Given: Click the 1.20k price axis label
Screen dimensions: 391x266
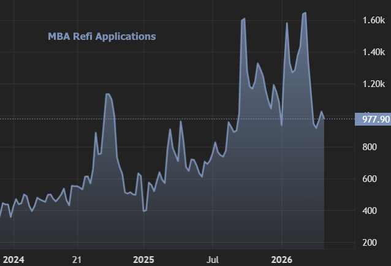Looking at the screenshot, I should click(372, 84).
